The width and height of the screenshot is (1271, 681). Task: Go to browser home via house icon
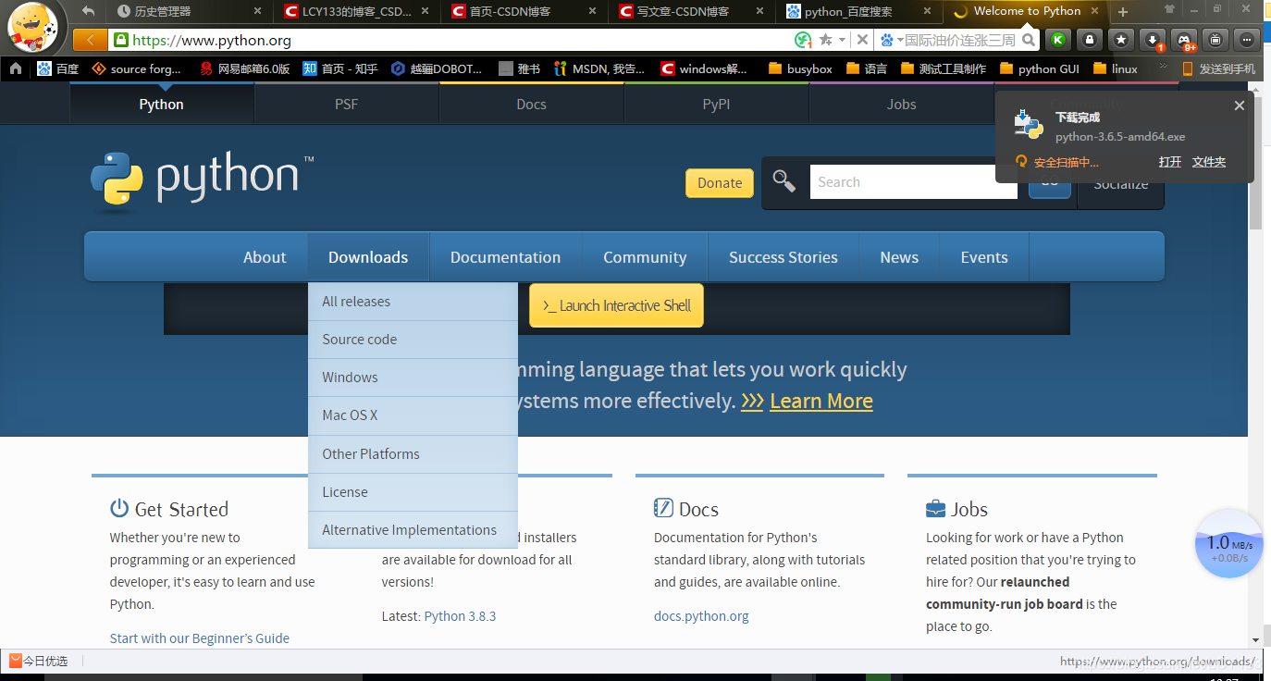click(x=15, y=68)
